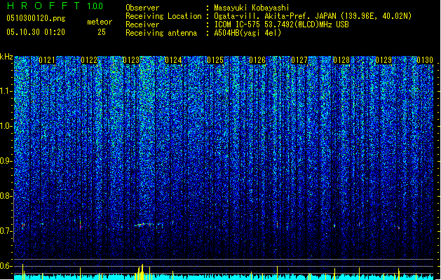This screenshot has height=280, width=441.
Task: Click the 0121 time marker
Action: tap(47, 60)
